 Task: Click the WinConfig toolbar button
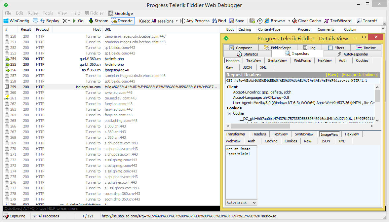coord(17,21)
